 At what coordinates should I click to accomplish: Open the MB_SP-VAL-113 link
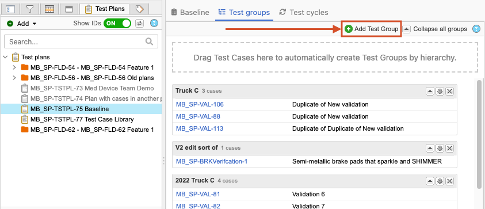200,128
